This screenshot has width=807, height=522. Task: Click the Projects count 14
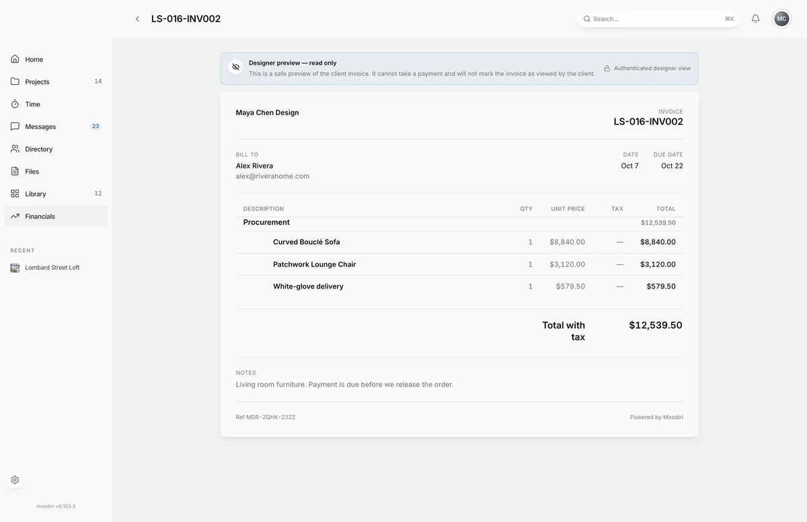(98, 81)
